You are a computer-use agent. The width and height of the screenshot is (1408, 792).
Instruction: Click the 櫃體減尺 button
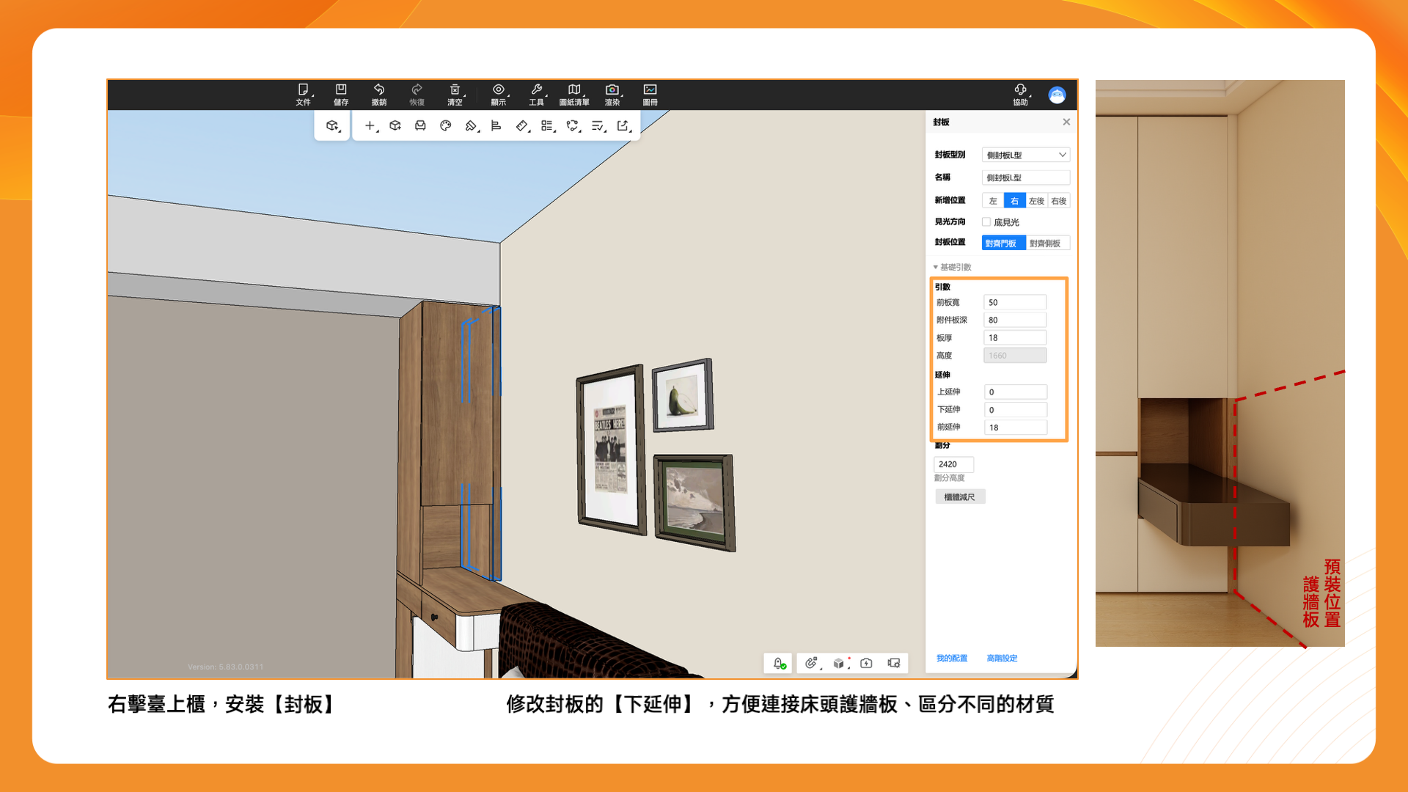(x=959, y=497)
